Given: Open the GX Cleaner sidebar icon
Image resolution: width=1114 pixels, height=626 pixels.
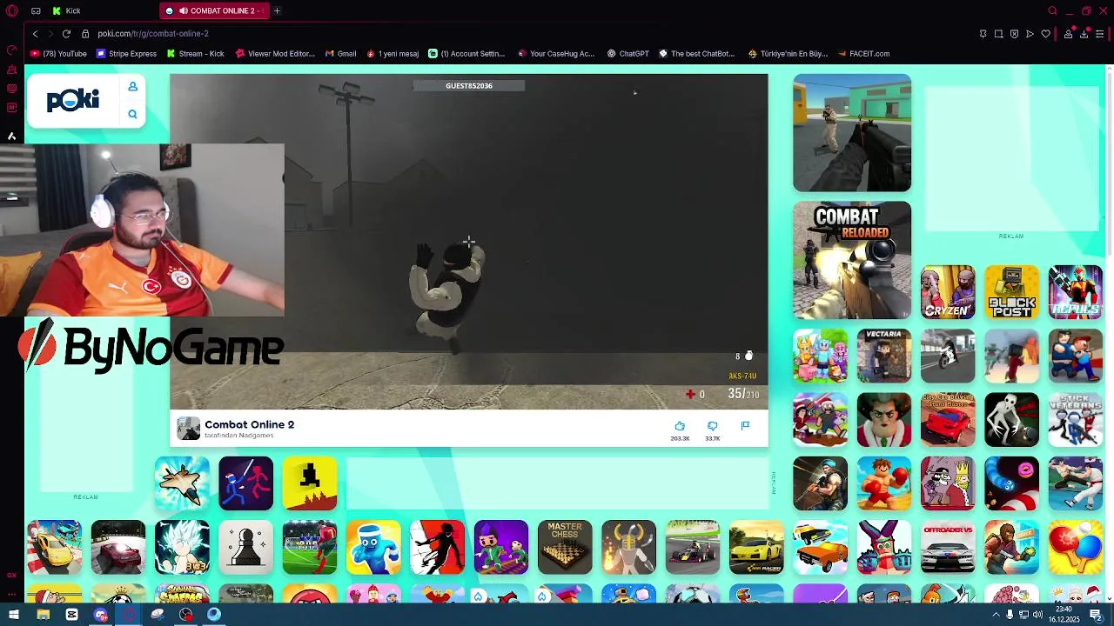Looking at the screenshot, I should [x=12, y=69].
